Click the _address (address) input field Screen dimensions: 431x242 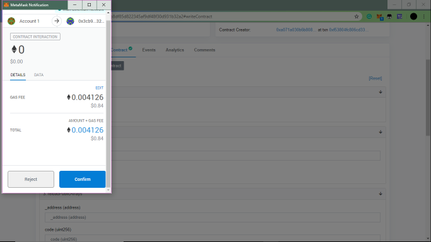213,217
